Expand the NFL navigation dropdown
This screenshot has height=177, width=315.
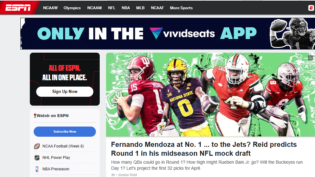[111, 8]
